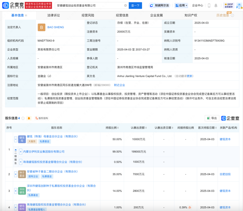Viewport: 243px width, 211px height.
Task: Click the 查一下 search button
Action: point(135,5)
